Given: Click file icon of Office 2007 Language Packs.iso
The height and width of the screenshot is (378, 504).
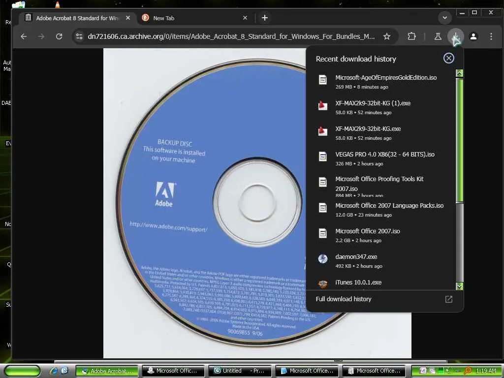Looking at the screenshot, I should (323, 207).
